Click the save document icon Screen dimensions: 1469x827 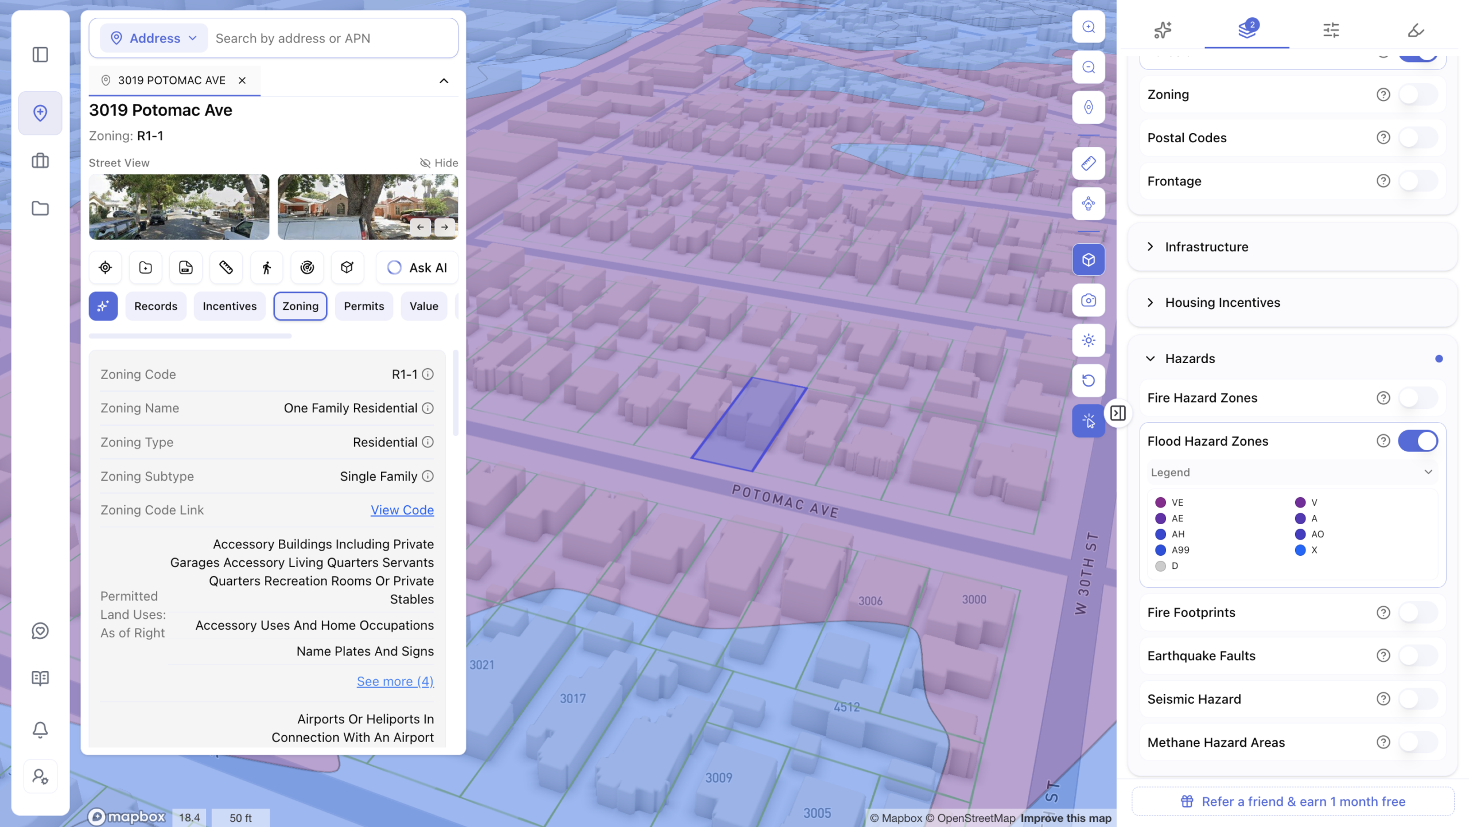[x=186, y=267]
